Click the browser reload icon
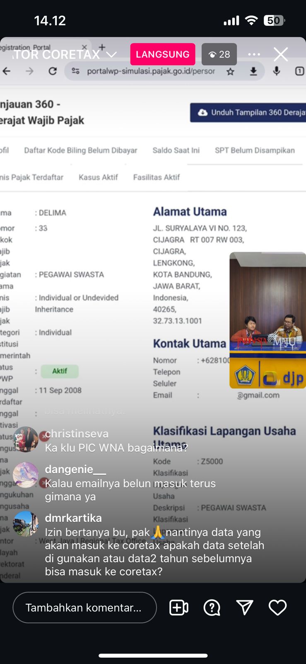The height and width of the screenshot is (664, 306). [53, 71]
